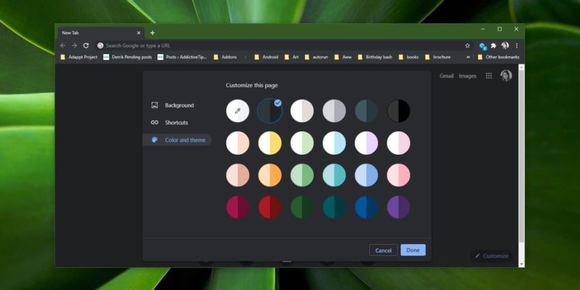Select the dark green swatch
Screen dimensions: 580x290
pyautogui.click(x=302, y=207)
